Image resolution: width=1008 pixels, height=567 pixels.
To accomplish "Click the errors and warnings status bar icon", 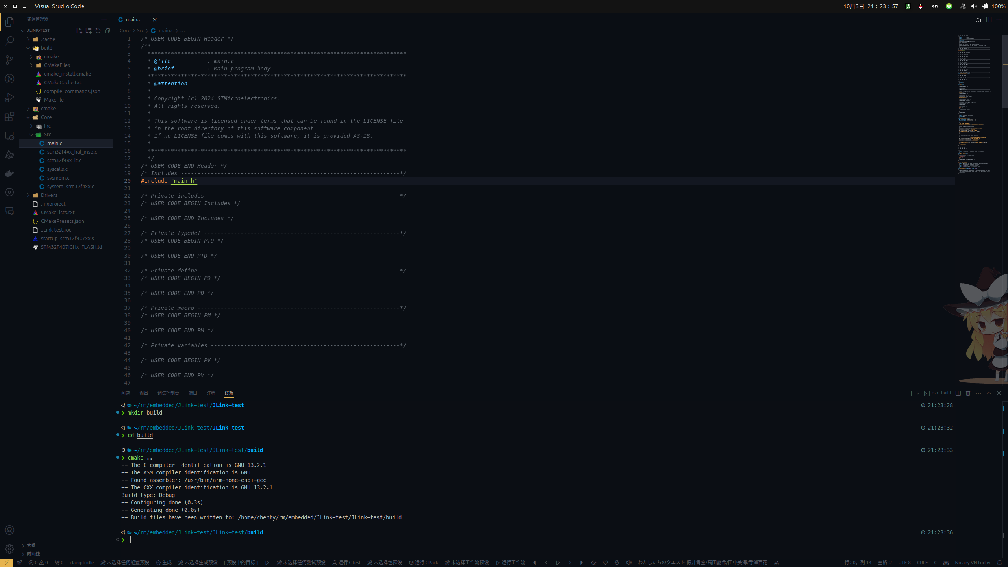I will point(37,563).
